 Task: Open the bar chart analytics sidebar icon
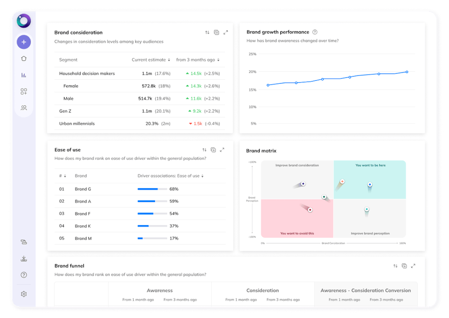point(24,75)
